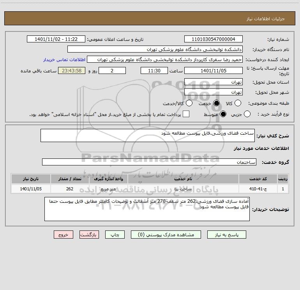The width and height of the screenshot is (300, 290).
Task: Click the quantity cell 262
Action: [x=70, y=189]
